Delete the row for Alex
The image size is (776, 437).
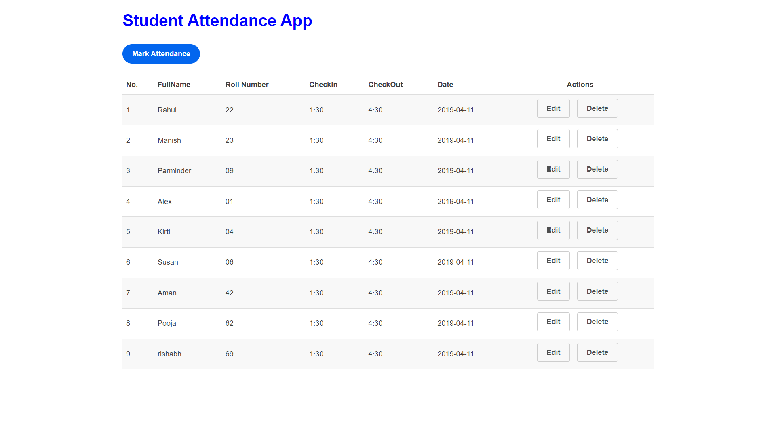pos(597,199)
